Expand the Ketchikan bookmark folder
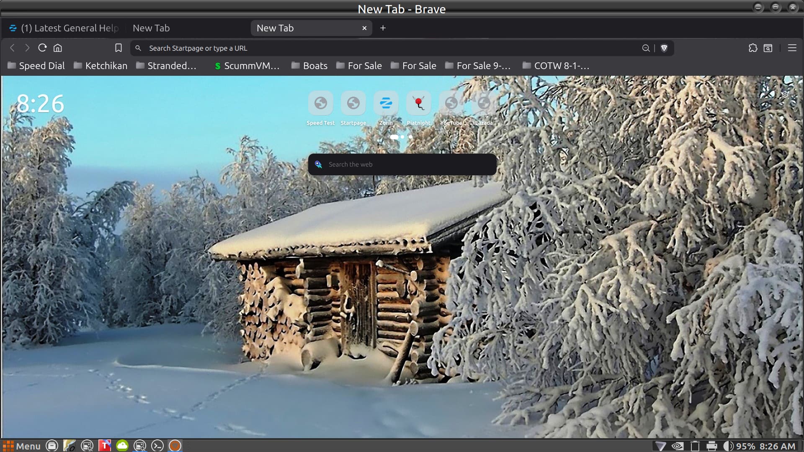 coord(100,66)
